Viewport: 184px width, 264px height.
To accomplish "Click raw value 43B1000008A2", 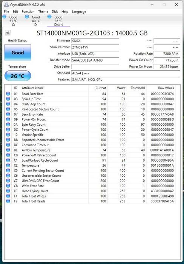I will (x=162, y=191).
